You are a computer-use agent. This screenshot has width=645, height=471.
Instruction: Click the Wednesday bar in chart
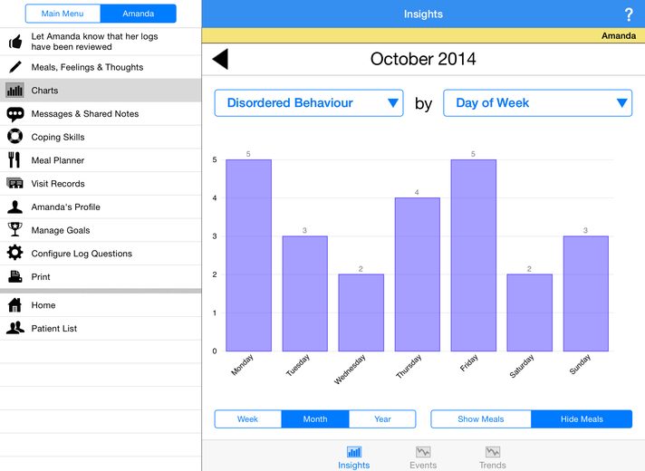[x=361, y=312]
